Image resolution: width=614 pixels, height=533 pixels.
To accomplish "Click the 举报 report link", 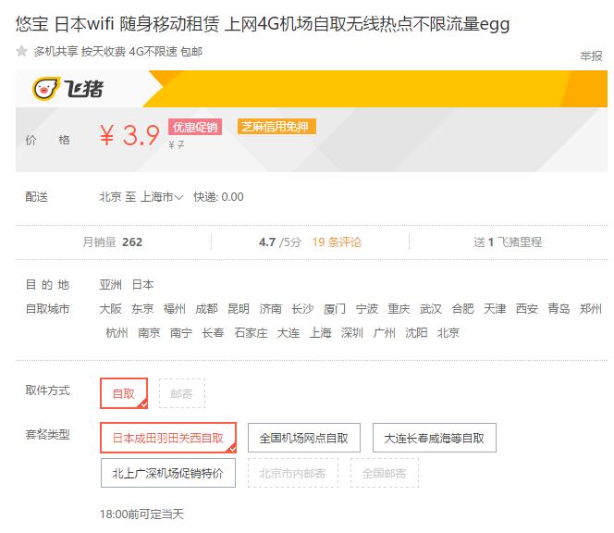I will click(x=591, y=56).
